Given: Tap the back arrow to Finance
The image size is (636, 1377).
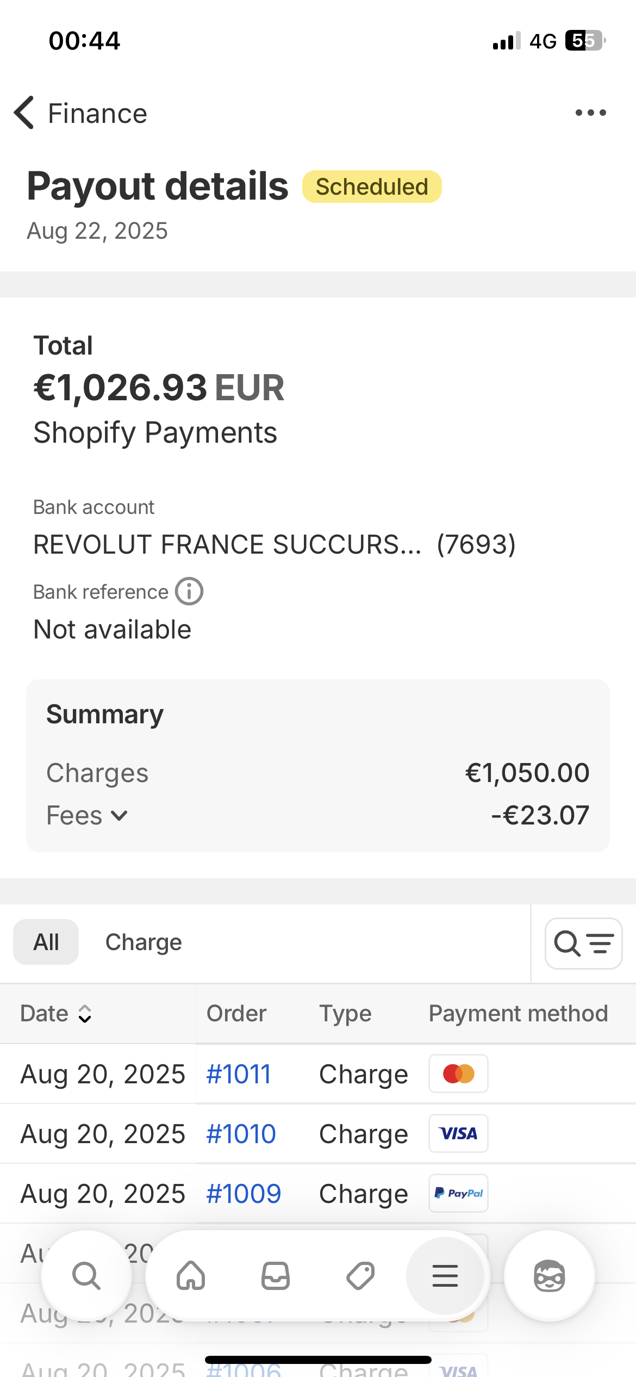Looking at the screenshot, I should (25, 113).
